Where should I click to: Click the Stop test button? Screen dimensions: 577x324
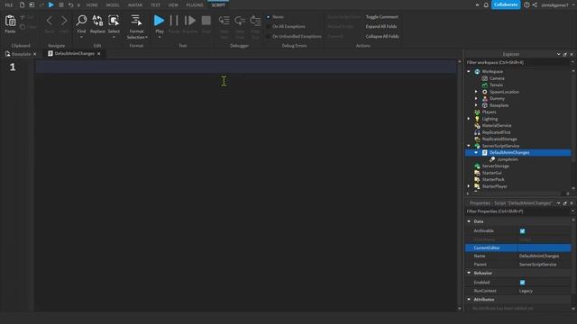coord(206,21)
